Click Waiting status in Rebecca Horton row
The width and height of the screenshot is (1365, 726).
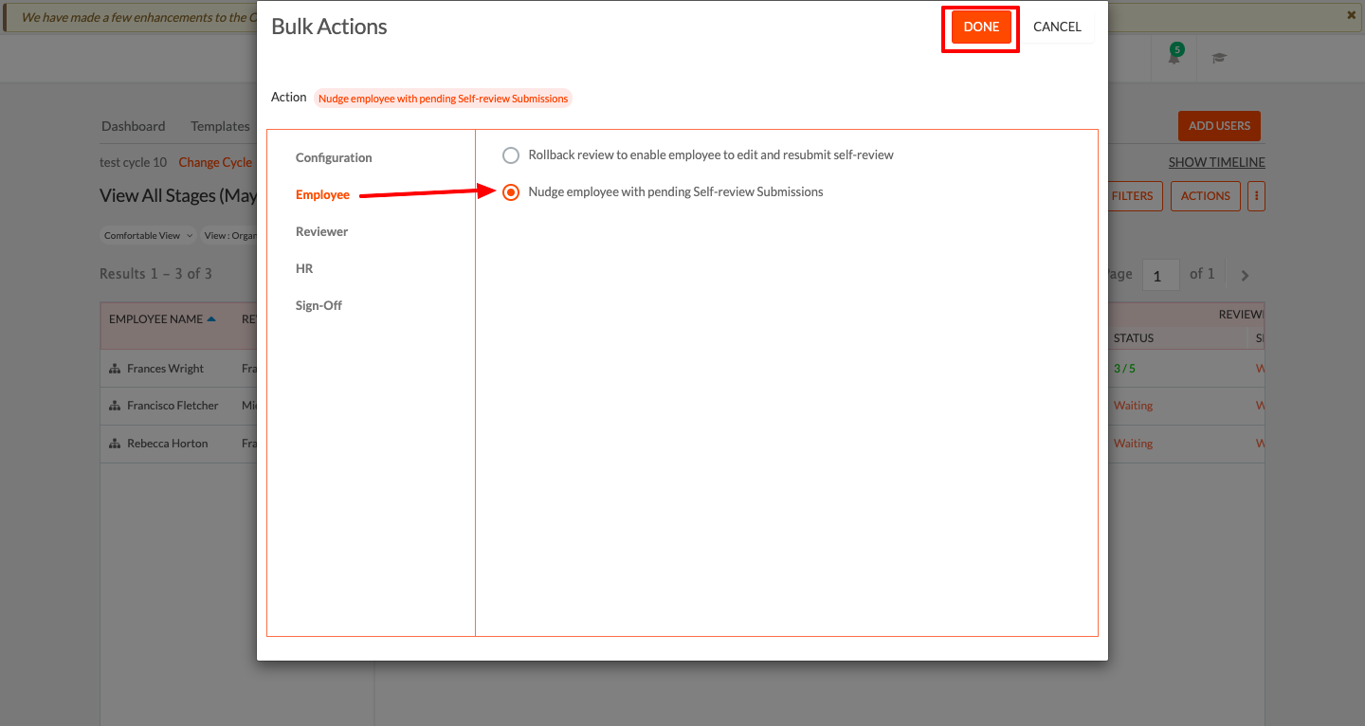(x=1133, y=444)
